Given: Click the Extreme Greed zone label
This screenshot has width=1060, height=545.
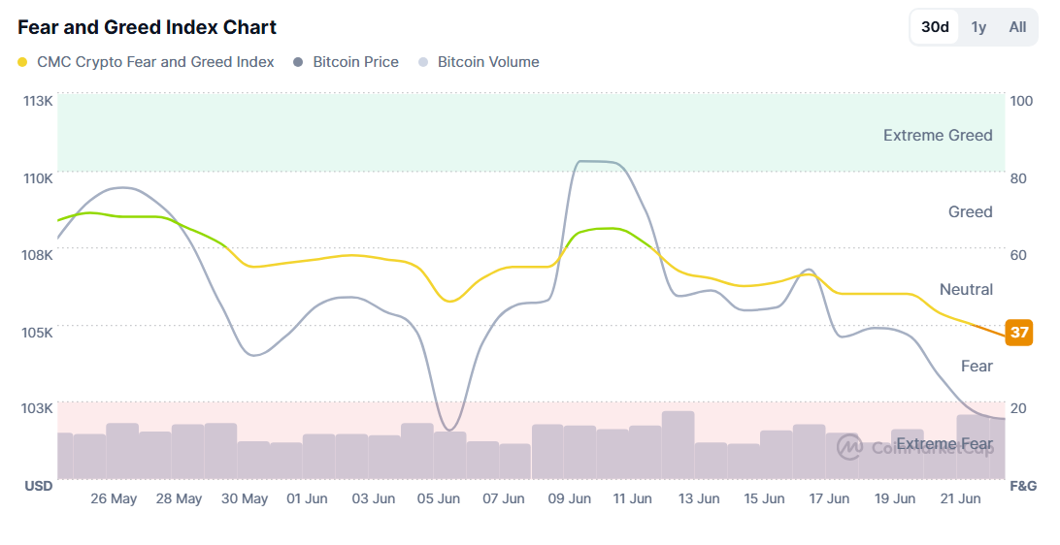Looking at the screenshot, I should click(938, 135).
